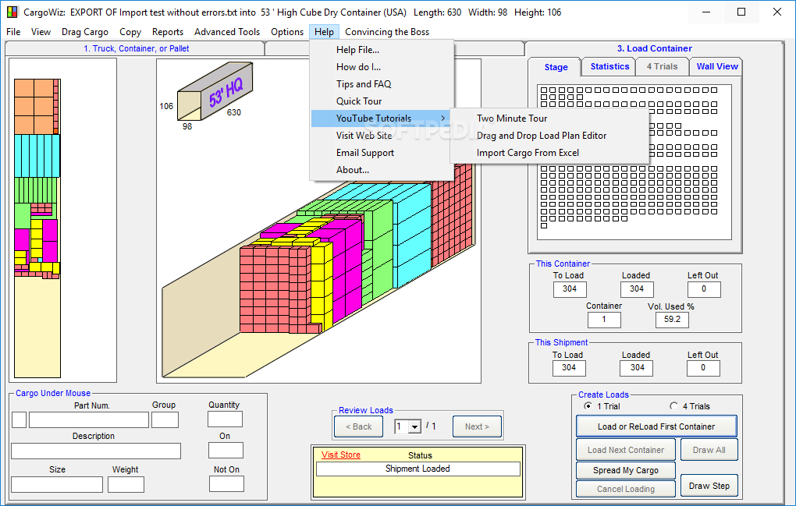Click the CargoWiz app icon in title bar
The height and width of the screenshot is (506, 796).
(11, 12)
